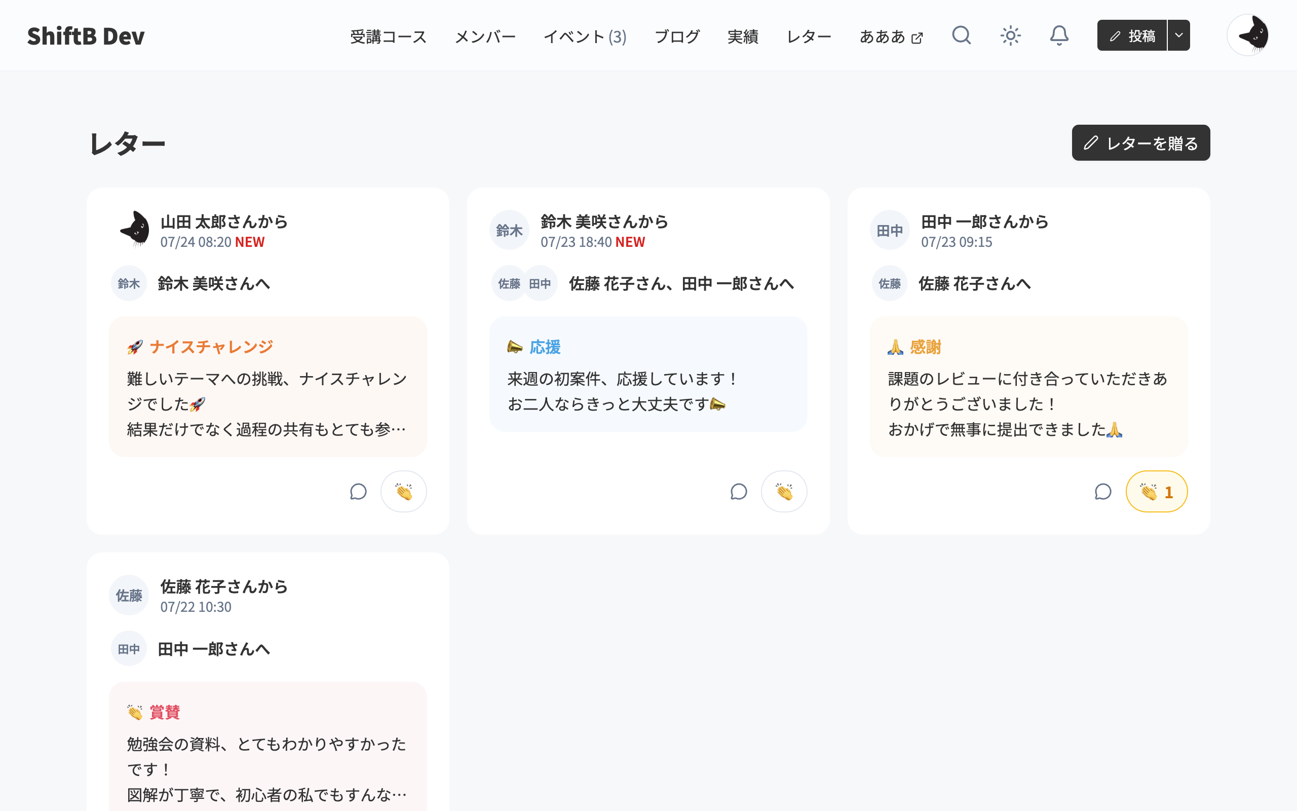Click timestamp 07/23 18:40
The width and height of the screenshot is (1297, 811).
click(576, 242)
